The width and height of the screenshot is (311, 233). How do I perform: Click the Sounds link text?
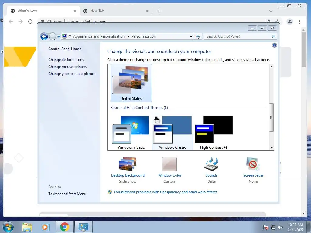pos(211,175)
